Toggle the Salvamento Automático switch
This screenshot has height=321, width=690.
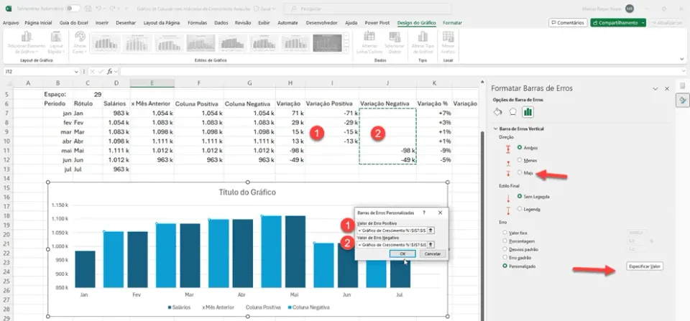click(73, 9)
